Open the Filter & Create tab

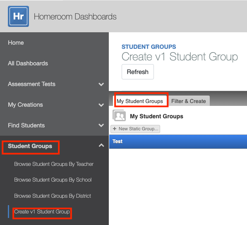click(189, 101)
